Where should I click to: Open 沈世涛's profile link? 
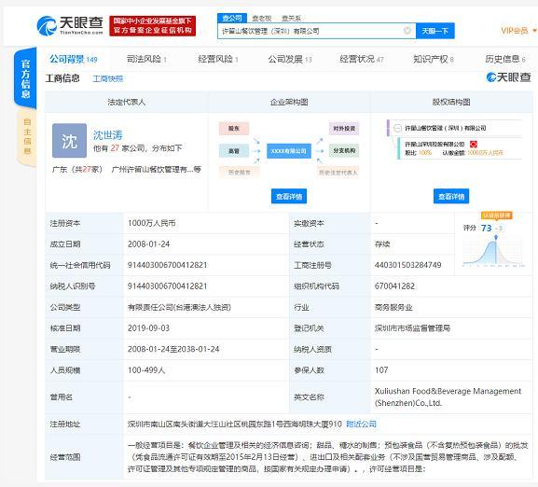pyautogui.click(x=108, y=135)
